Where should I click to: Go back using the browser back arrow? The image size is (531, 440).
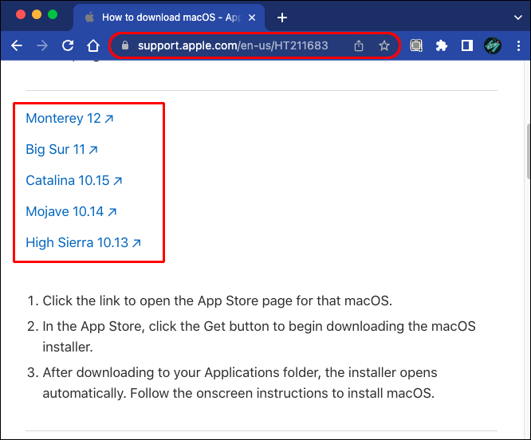coord(17,45)
